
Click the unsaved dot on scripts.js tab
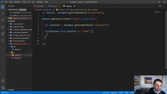[74, 6]
